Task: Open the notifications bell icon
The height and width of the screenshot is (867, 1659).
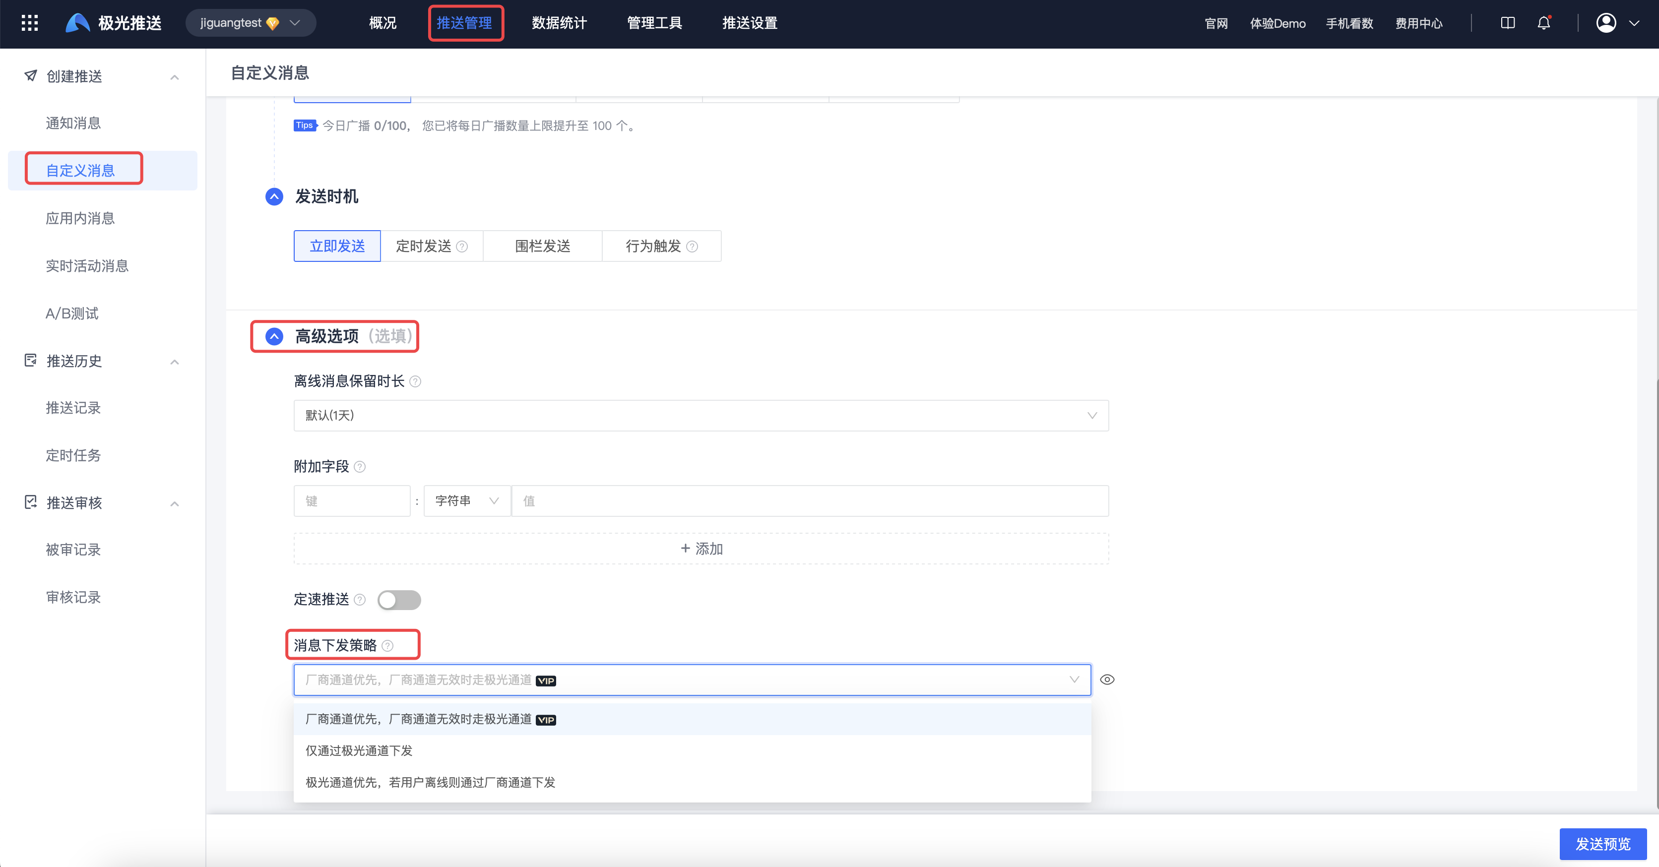Action: [1544, 23]
